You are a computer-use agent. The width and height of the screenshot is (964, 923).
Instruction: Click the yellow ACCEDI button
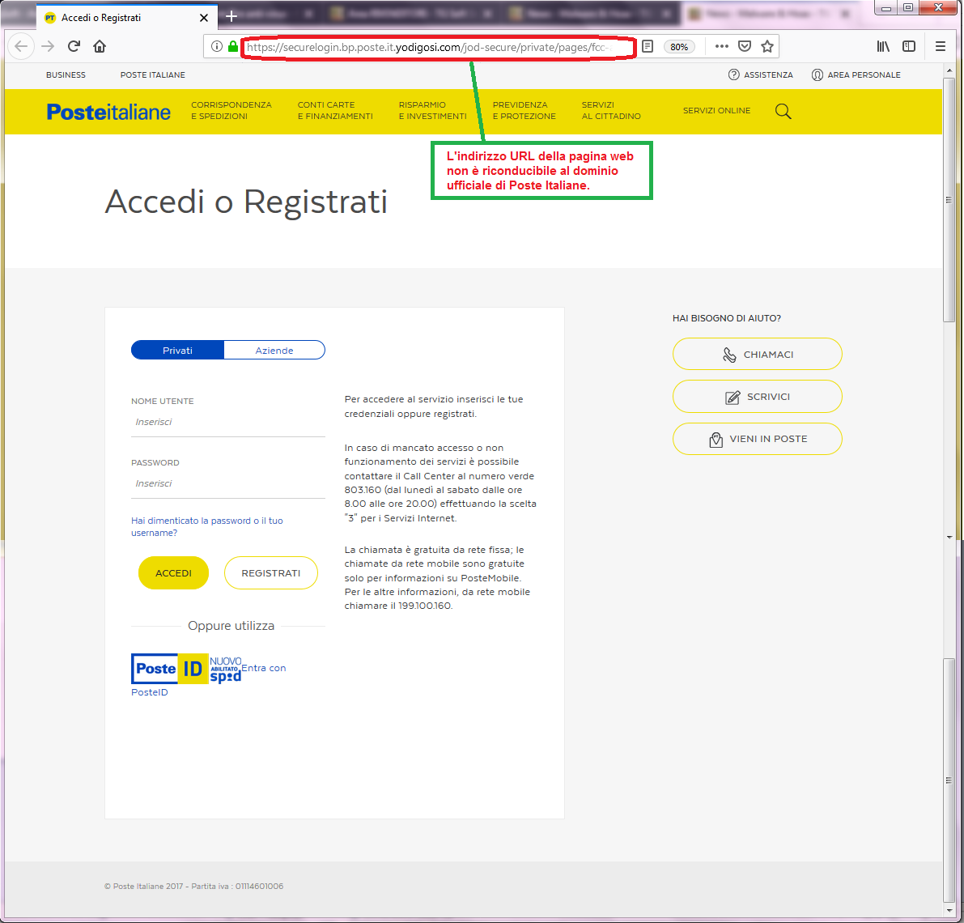(173, 573)
